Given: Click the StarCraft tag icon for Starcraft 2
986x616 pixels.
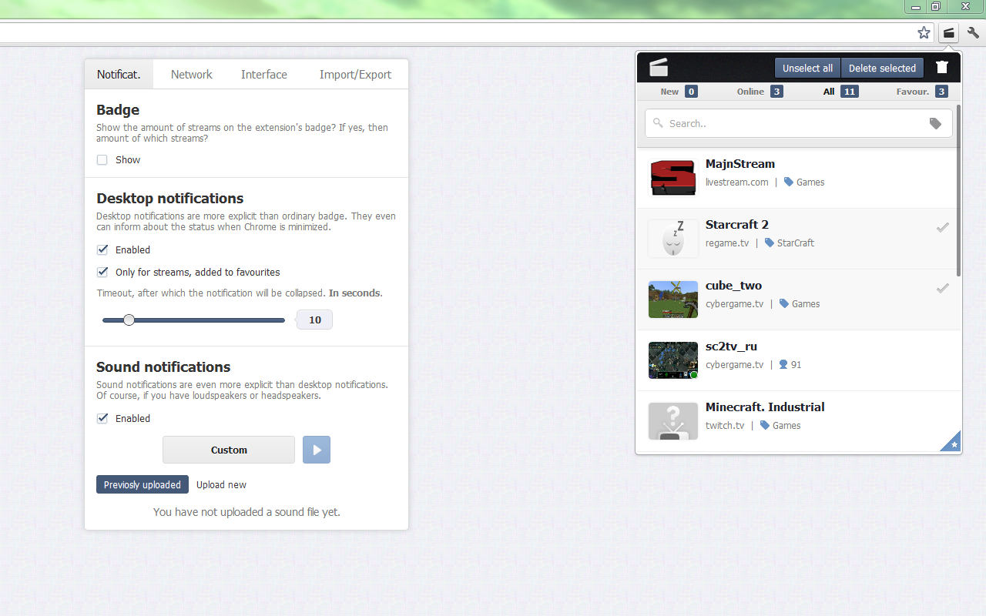Looking at the screenshot, I should tap(770, 243).
